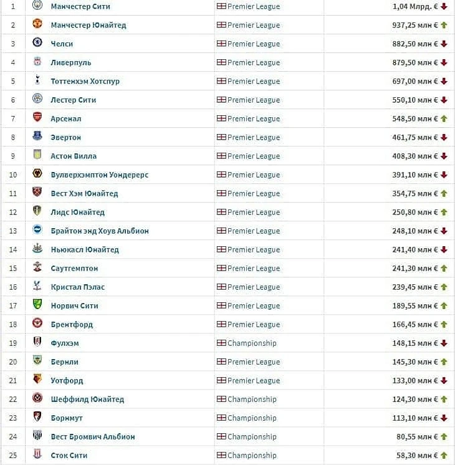
Task: Click the Manchester United club crest
Action: pyautogui.click(x=37, y=24)
